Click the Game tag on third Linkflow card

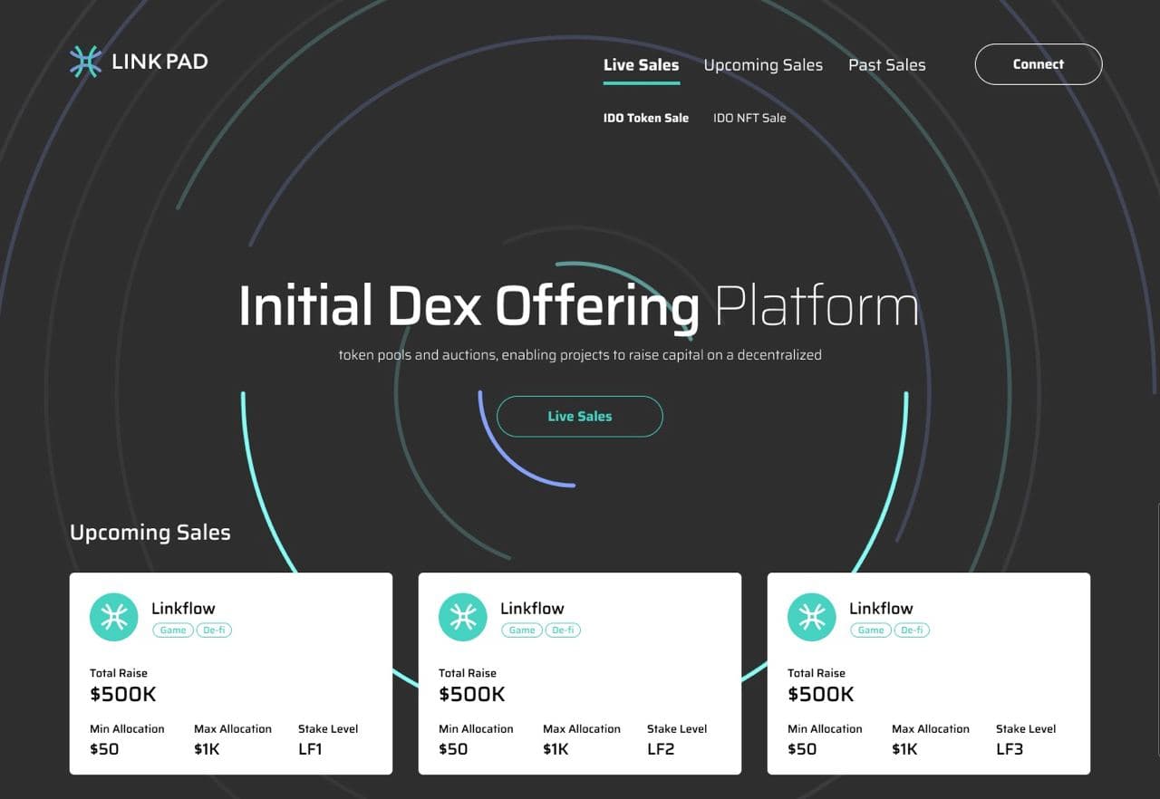(x=871, y=631)
